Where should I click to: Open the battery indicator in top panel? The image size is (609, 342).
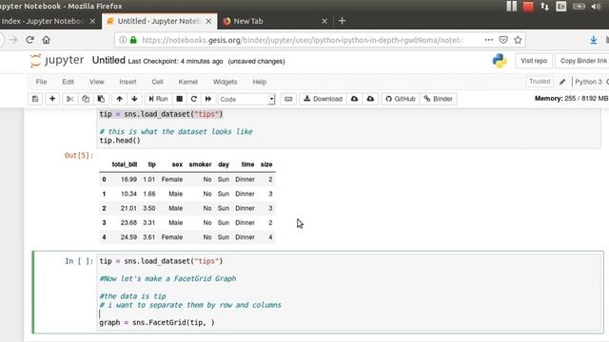(579, 7)
